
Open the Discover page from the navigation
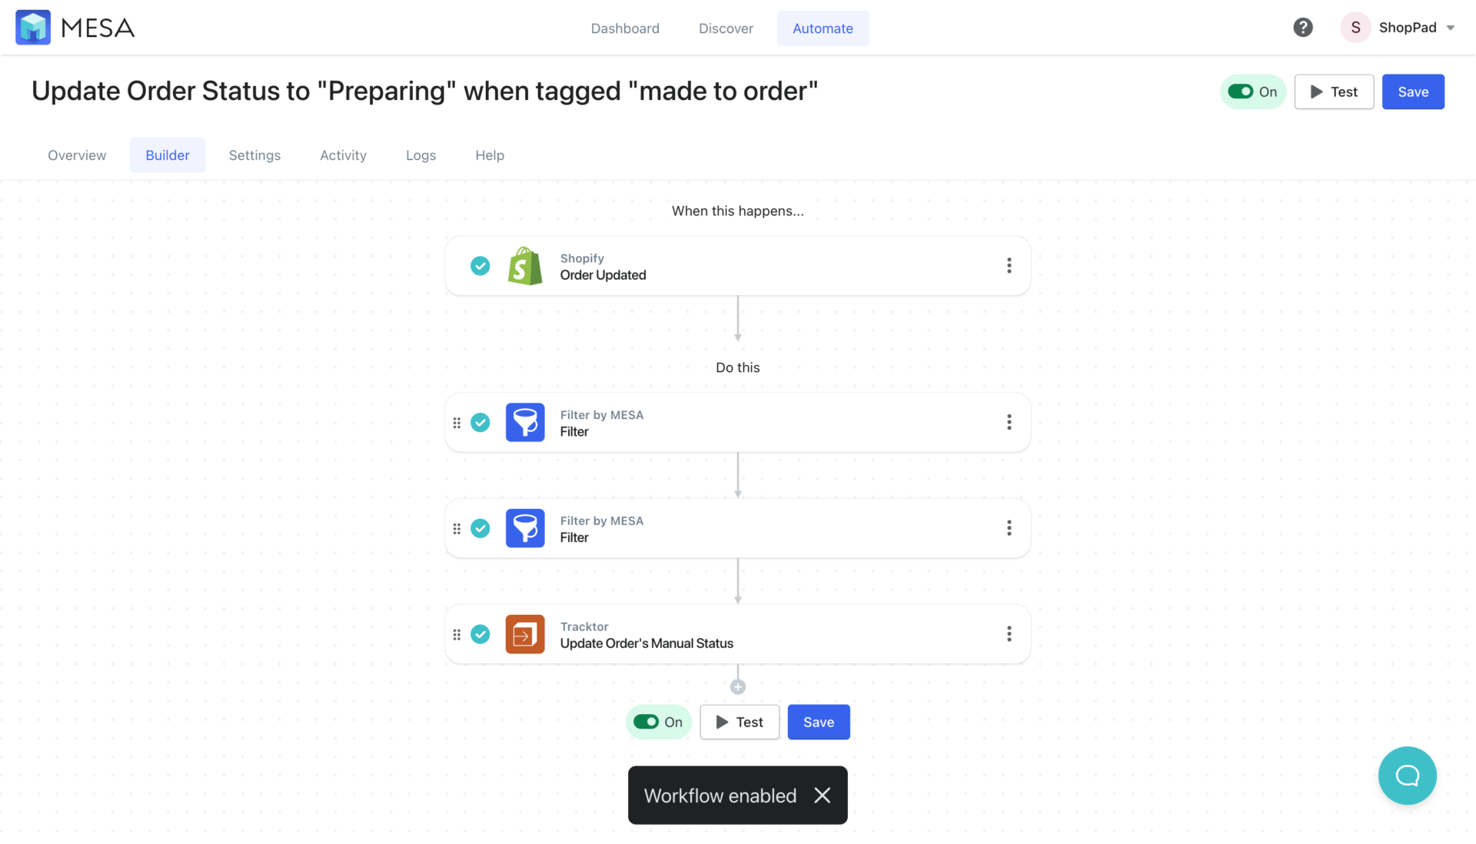(x=725, y=28)
